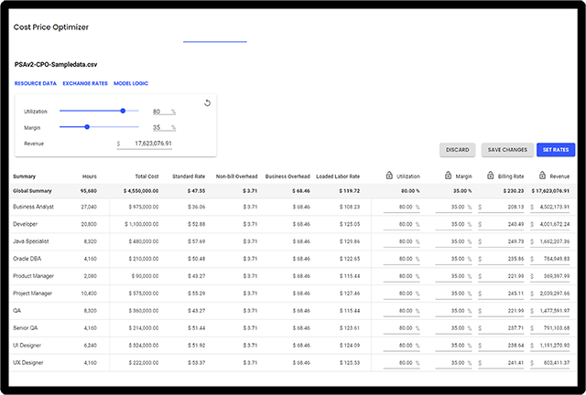Edit Java Specialist billing rate 249.73
This screenshot has height=395, width=586.
[x=501, y=241]
